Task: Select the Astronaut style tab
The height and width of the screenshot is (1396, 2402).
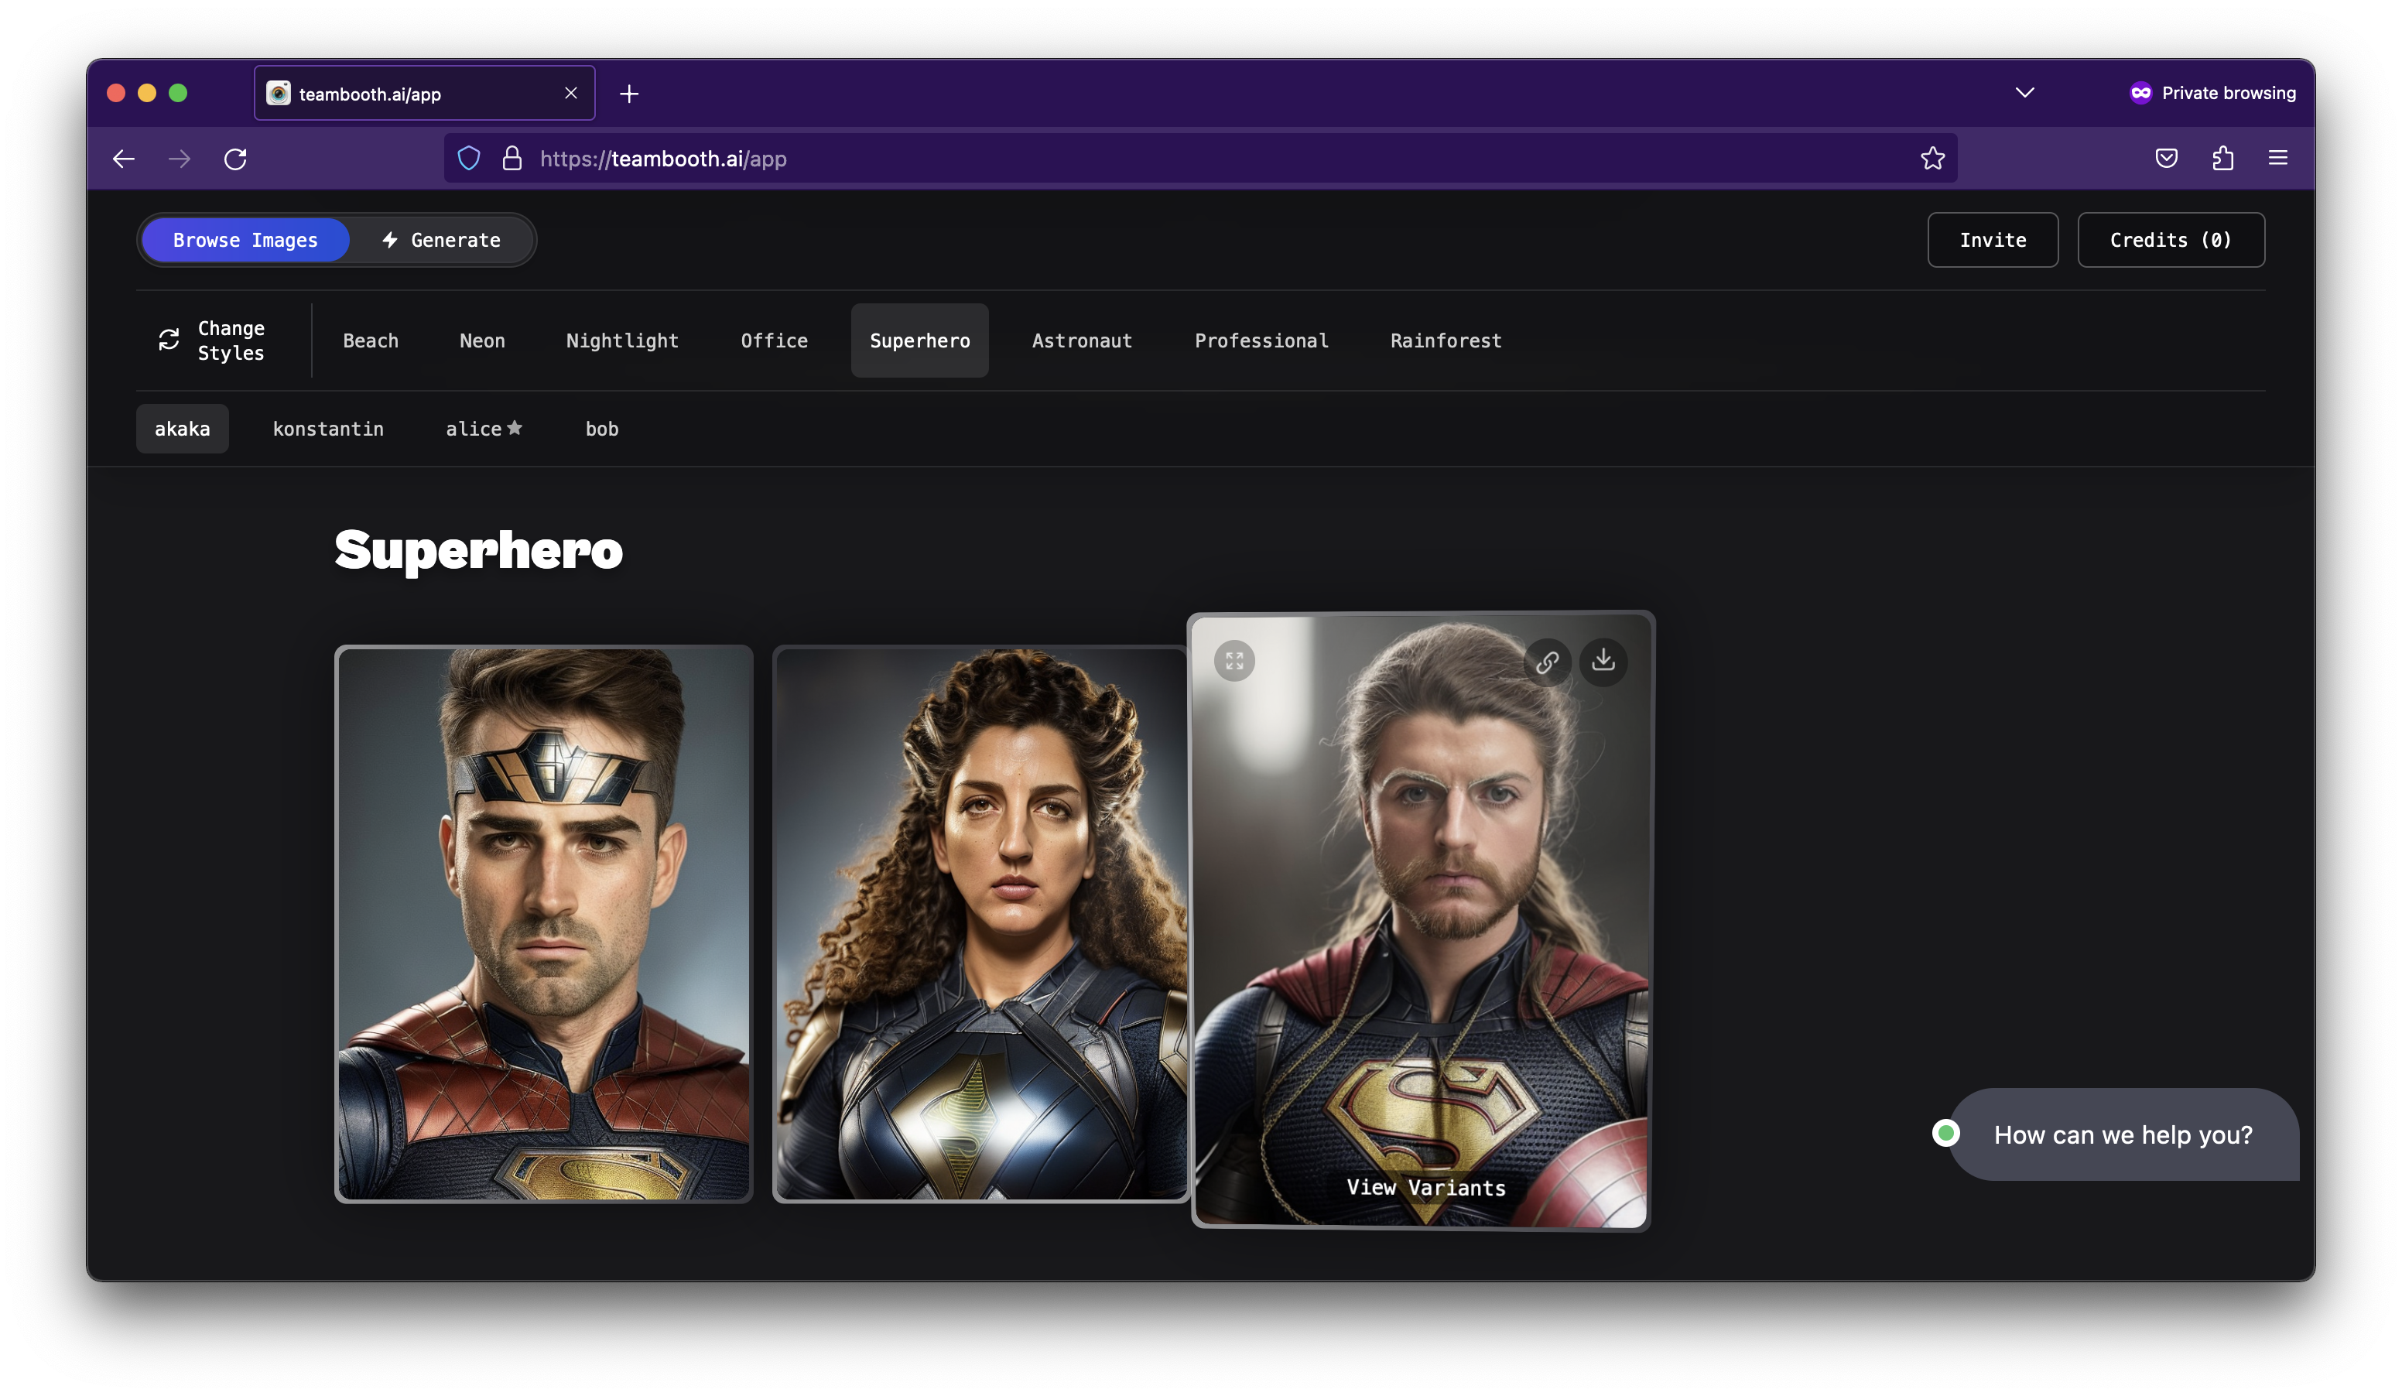Action: pyautogui.click(x=1082, y=341)
